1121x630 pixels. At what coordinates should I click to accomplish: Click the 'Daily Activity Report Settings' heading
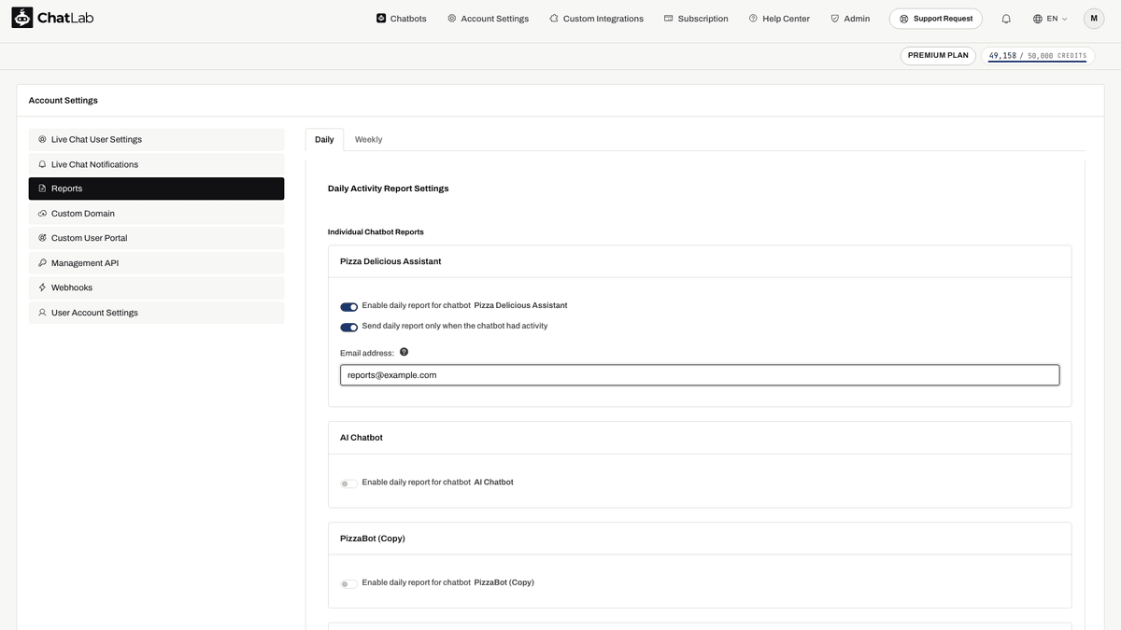point(388,189)
